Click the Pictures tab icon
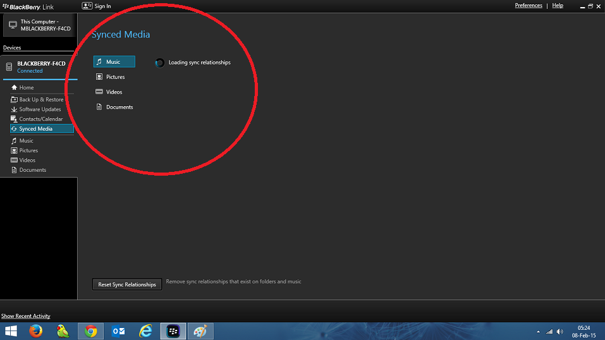Viewport: 605px width, 340px height. 99,77
